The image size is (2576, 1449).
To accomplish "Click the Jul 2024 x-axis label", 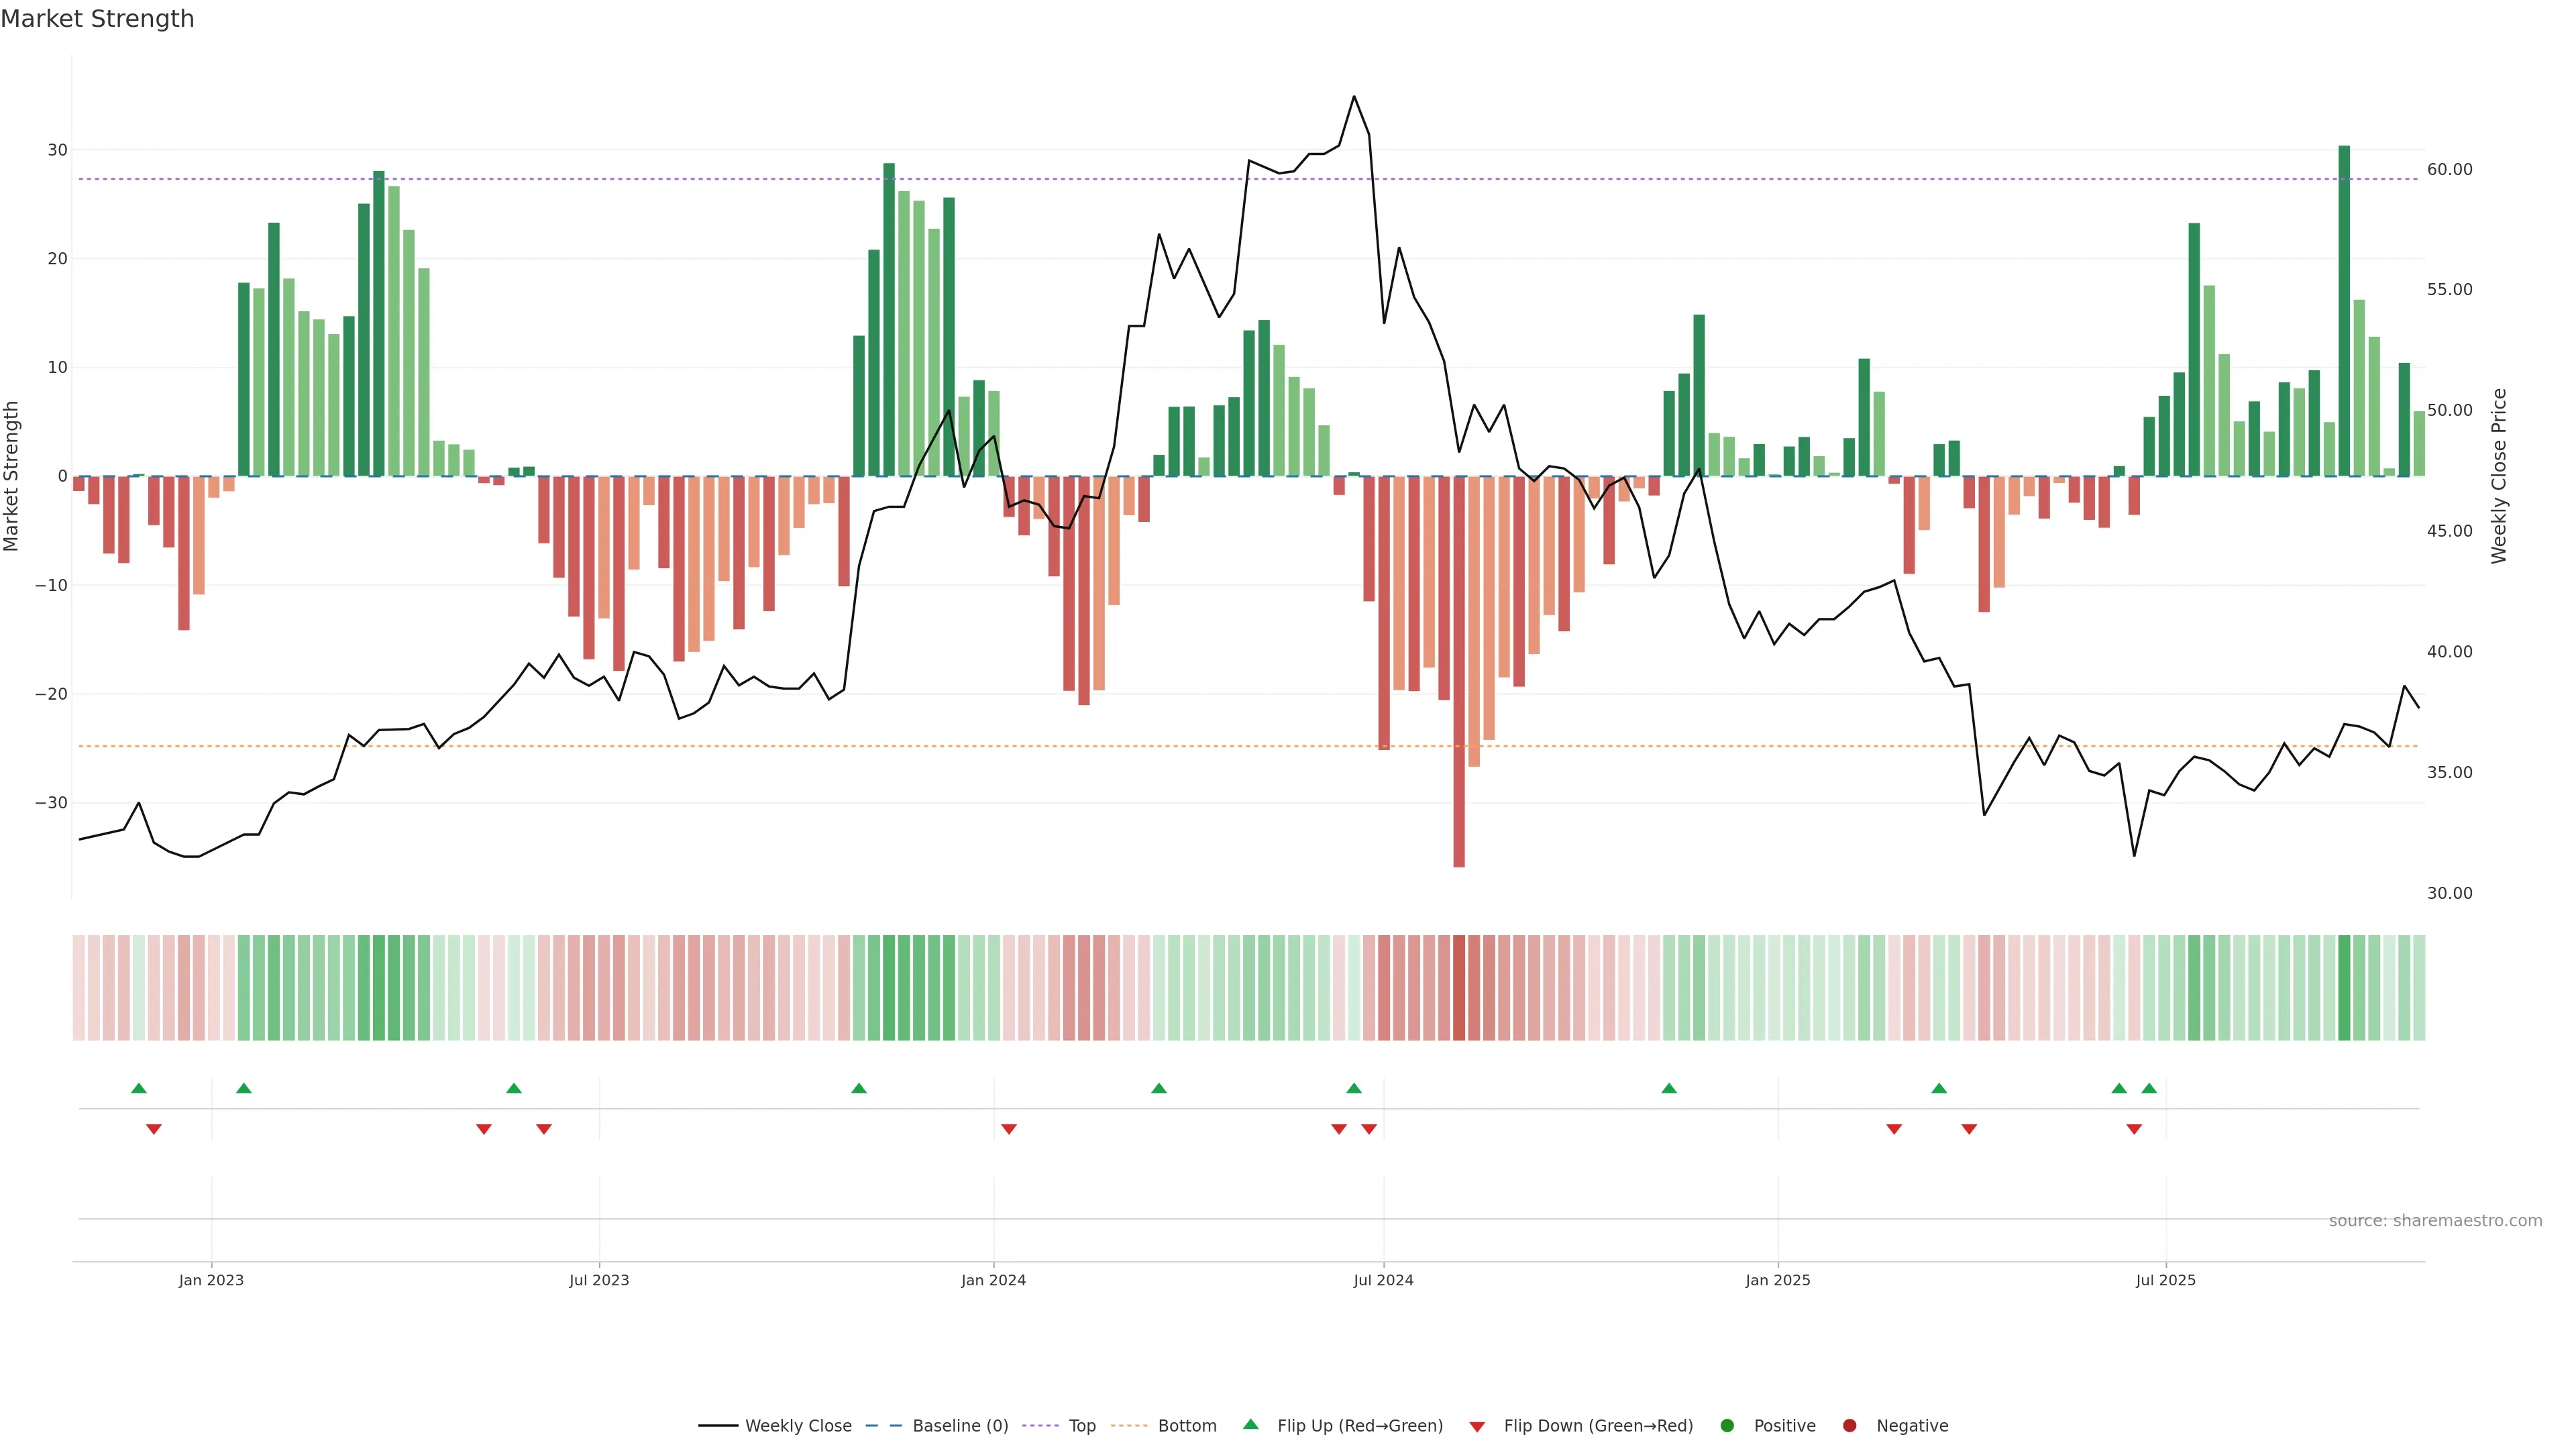I will point(1383,1280).
